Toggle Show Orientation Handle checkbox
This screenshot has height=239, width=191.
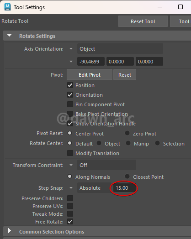(70, 124)
